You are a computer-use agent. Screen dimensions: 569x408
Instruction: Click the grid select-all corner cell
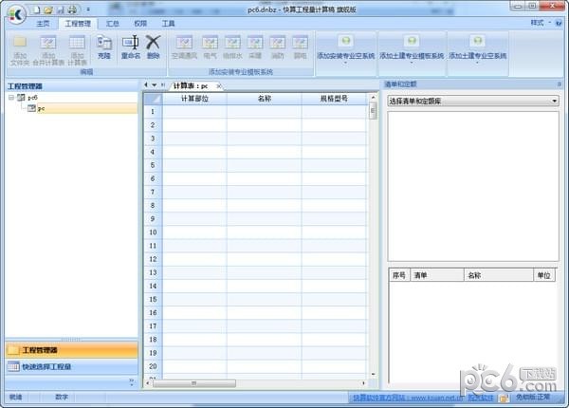[153, 99]
